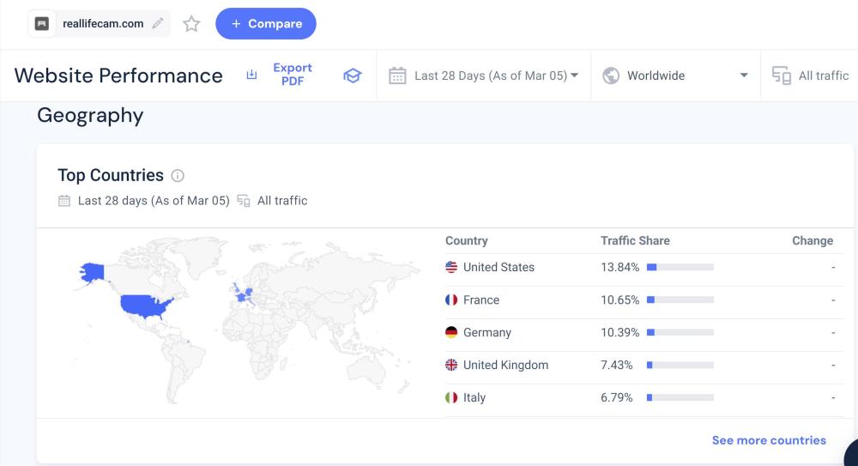Click the Traffic Share column header
Viewport: 858px width, 466px height.
[x=635, y=240]
